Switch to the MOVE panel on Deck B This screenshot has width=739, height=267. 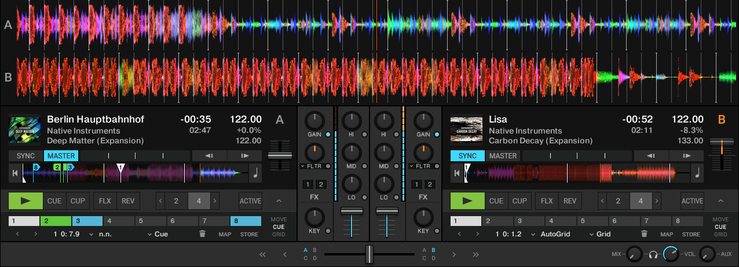pyautogui.click(x=720, y=220)
